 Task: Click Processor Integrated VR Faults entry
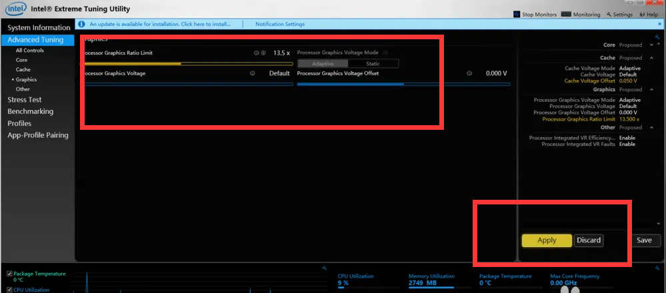588,144
